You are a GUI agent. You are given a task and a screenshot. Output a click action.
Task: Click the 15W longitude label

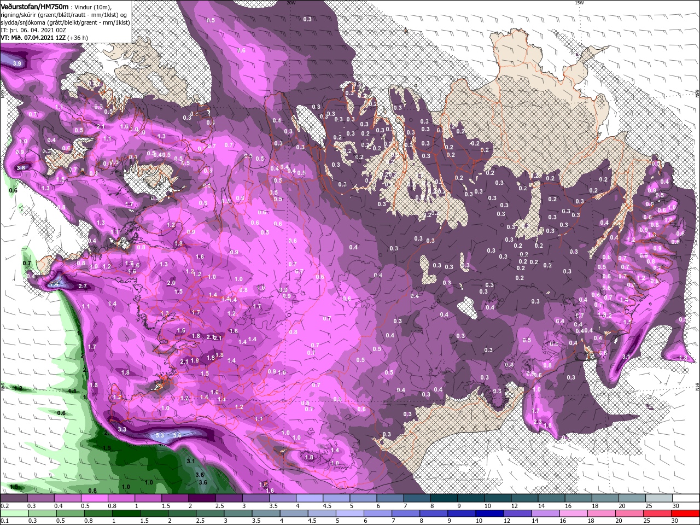(579, 2)
